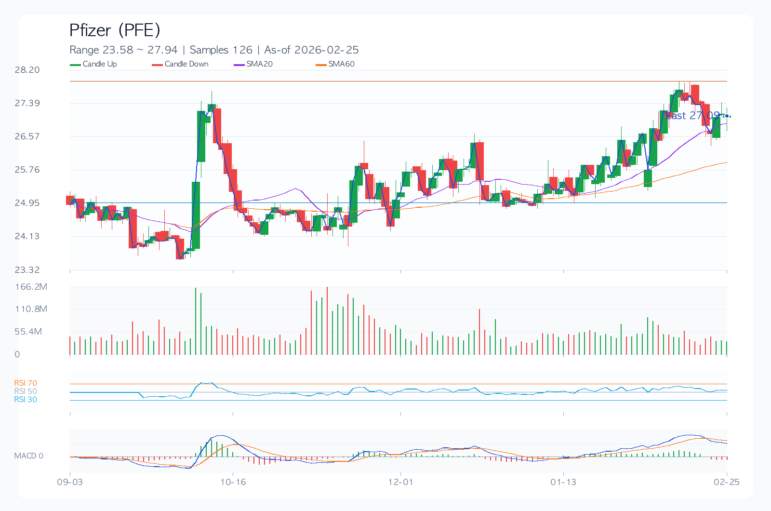Image resolution: width=771 pixels, height=511 pixels.
Task: Click the green Candle Up legend swatch
Action: click(x=76, y=65)
